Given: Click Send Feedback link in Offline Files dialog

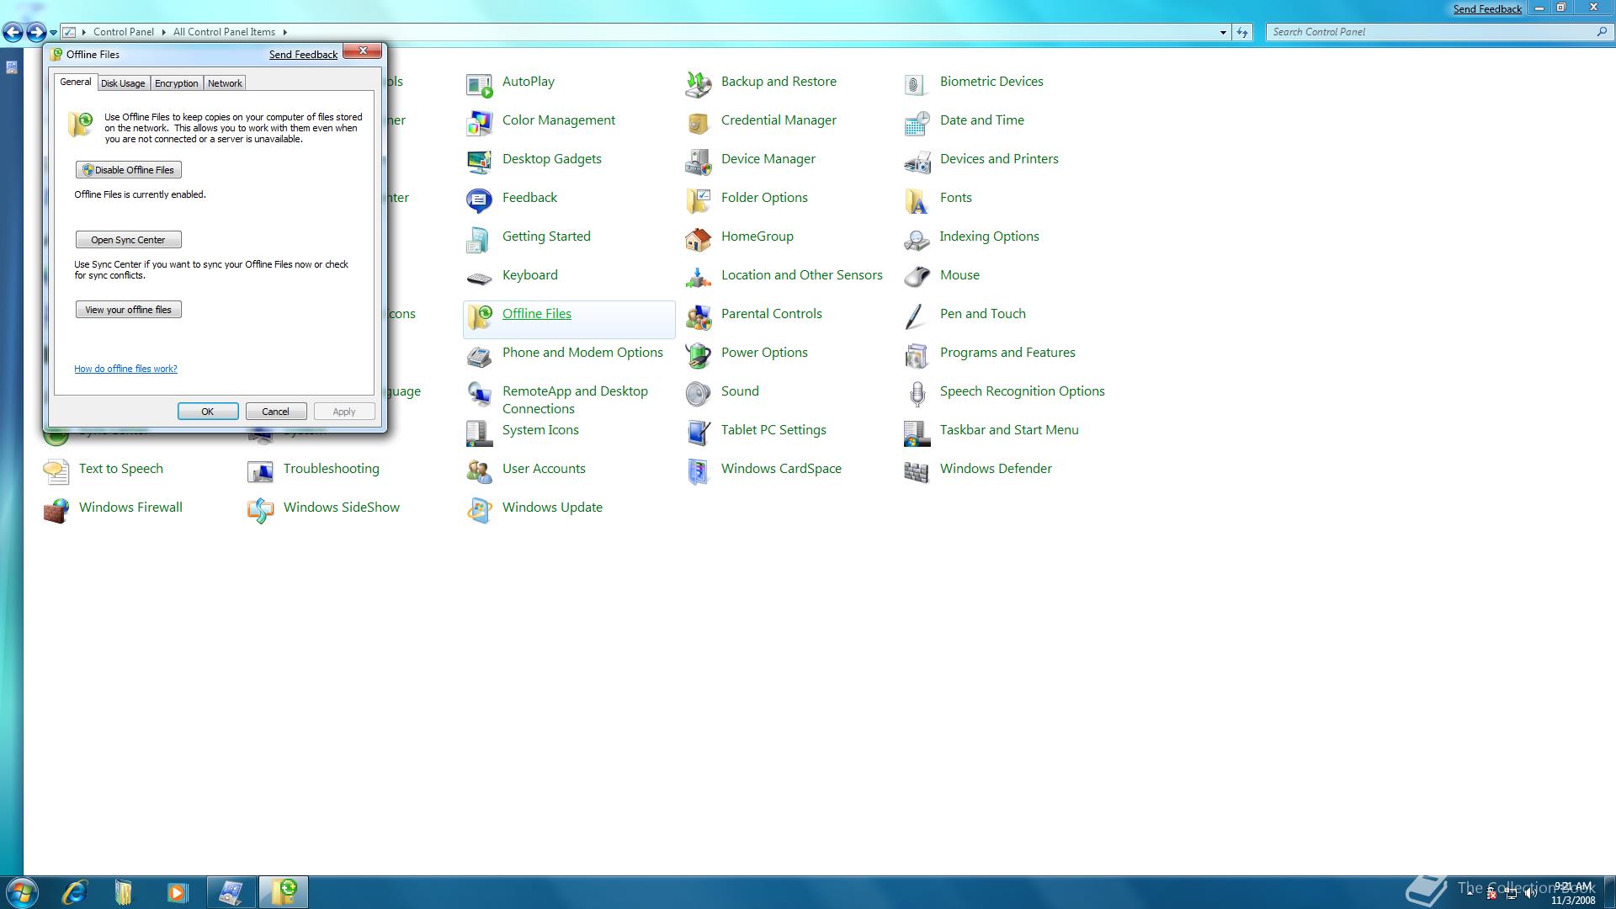Looking at the screenshot, I should (x=303, y=55).
